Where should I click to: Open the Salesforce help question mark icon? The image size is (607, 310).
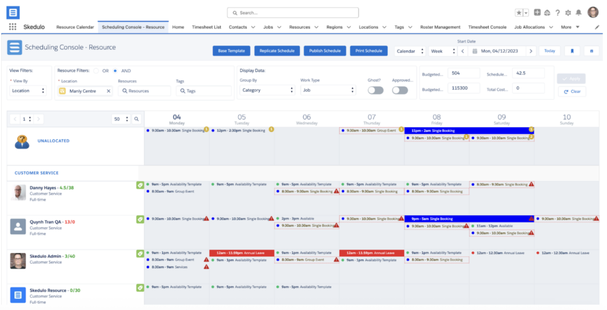(557, 13)
